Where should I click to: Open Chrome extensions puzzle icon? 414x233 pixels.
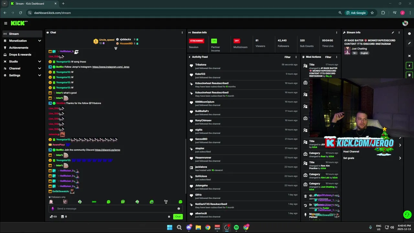[x=383, y=13]
